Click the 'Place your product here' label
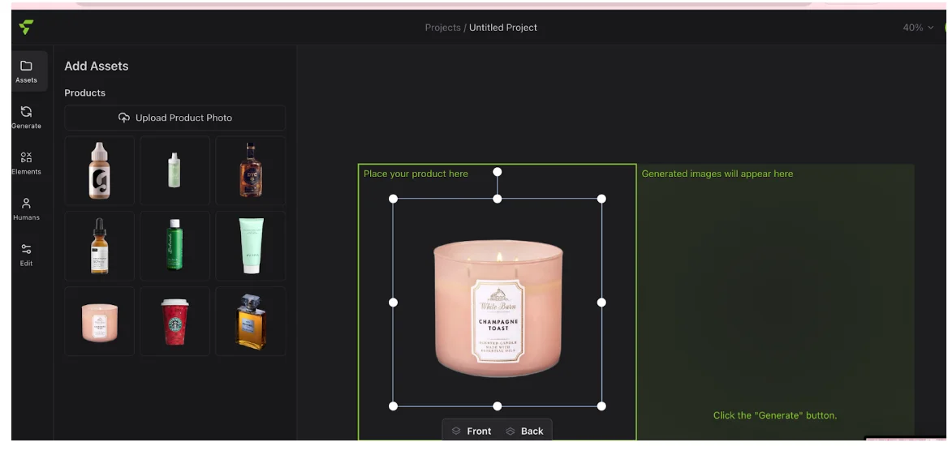 click(x=416, y=174)
